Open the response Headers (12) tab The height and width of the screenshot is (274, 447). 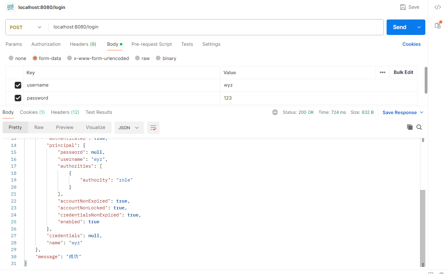pos(65,112)
